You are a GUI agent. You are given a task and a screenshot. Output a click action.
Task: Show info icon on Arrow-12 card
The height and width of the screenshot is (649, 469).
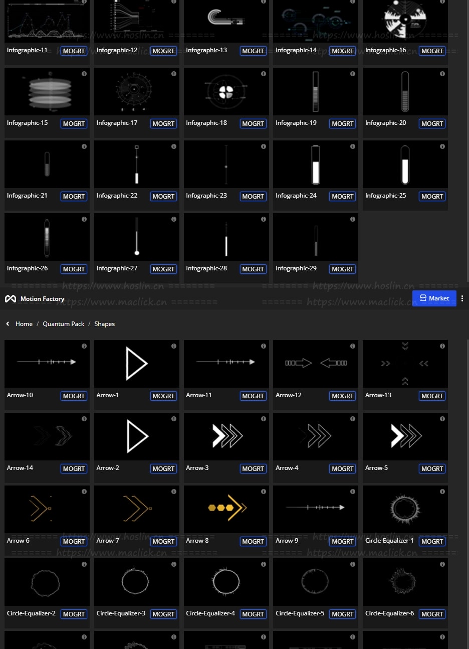tap(353, 346)
